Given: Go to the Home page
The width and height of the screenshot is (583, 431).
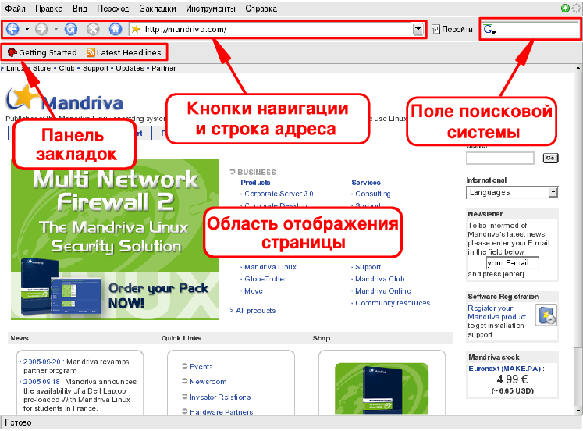Looking at the screenshot, I should click(x=116, y=29).
